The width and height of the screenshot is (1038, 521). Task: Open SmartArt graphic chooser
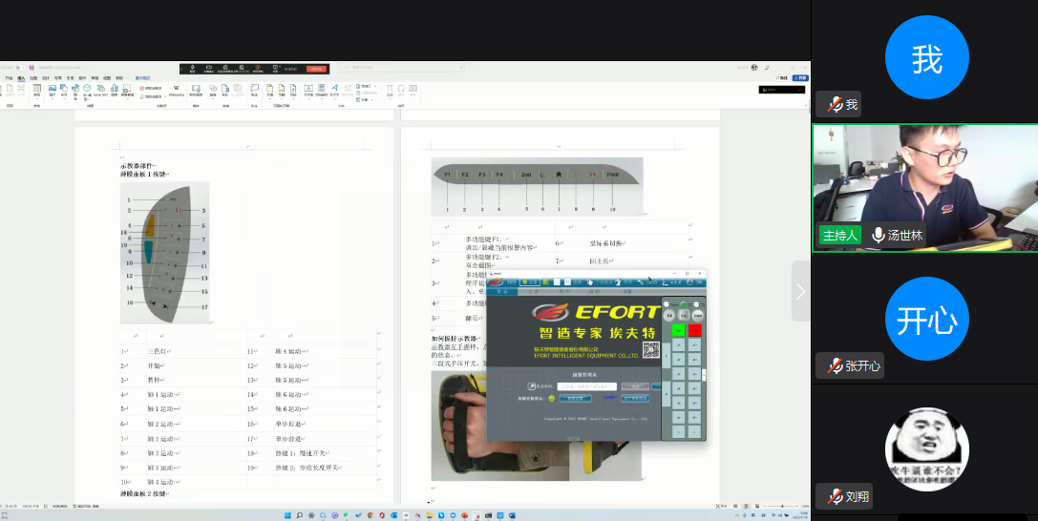(100, 91)
